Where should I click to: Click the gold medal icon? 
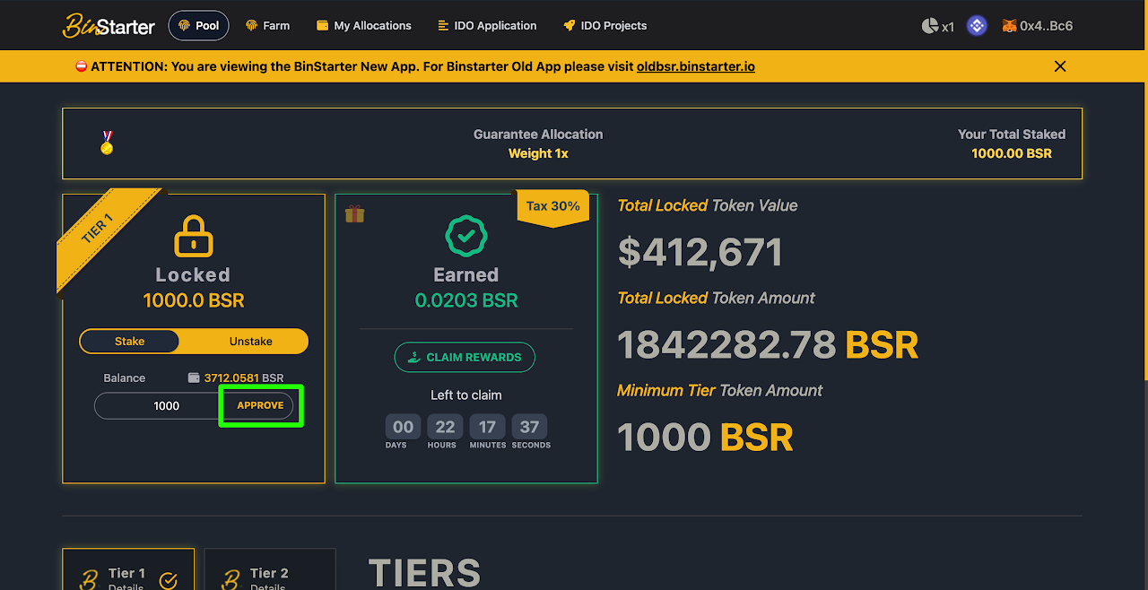pos(107,143)
